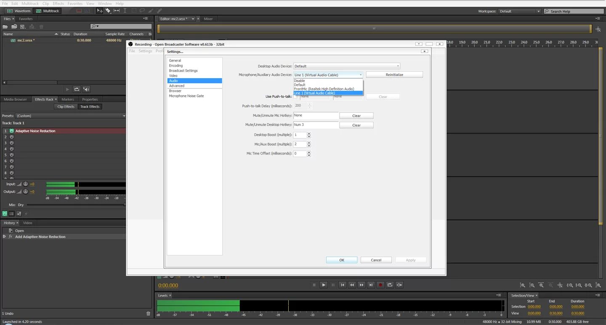Click the Rewind button in transport
Viewport: 606px width, 325px height.
(352, 285)
